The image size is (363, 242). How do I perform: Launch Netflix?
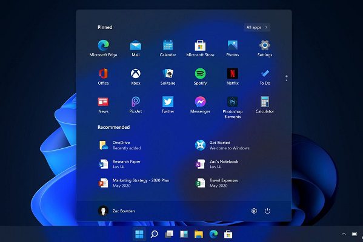point(233,76)
